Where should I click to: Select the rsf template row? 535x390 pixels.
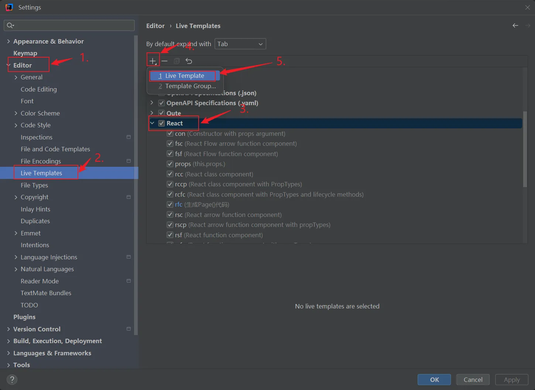pos(335,235)
